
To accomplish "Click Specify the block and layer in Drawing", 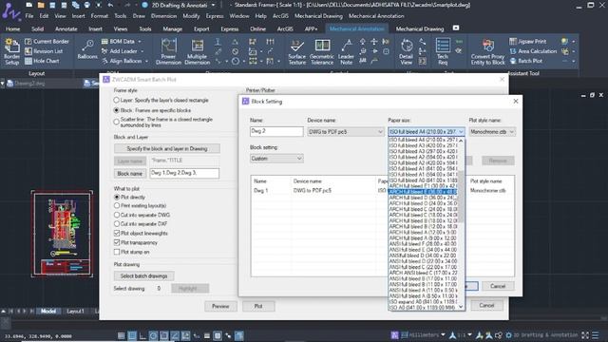I will [167, 148].
